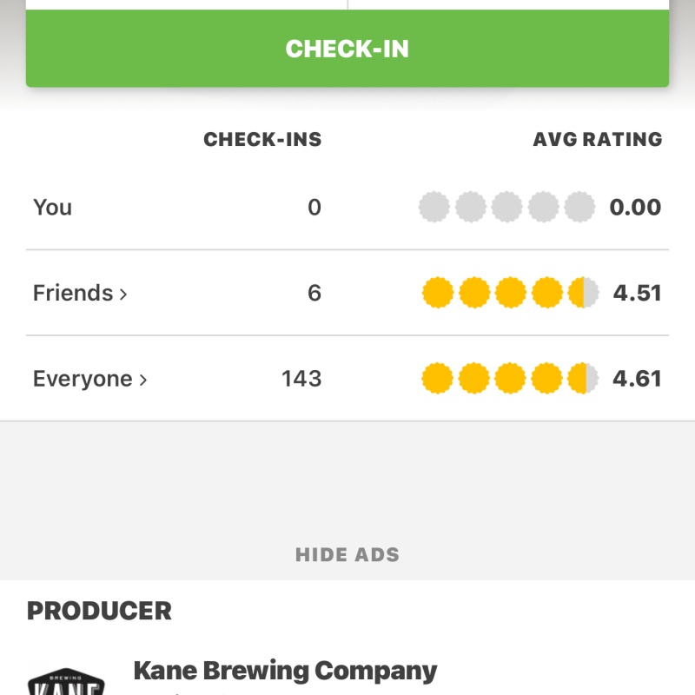Tap the Everyone check-in count 143

pyautogui.click(x=301, y=379)
